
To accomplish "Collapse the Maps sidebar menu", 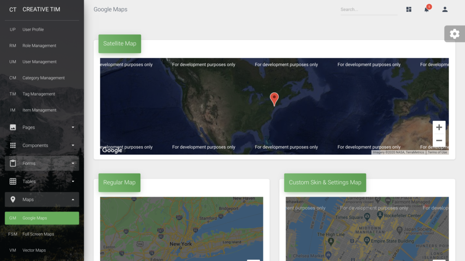I will pos(42,200).
